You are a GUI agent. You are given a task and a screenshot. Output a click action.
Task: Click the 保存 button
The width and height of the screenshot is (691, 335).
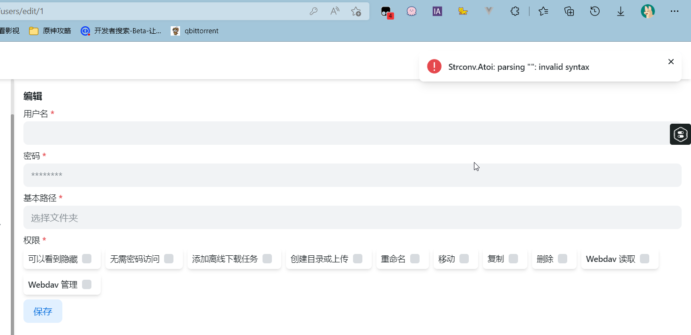[43, 311]
